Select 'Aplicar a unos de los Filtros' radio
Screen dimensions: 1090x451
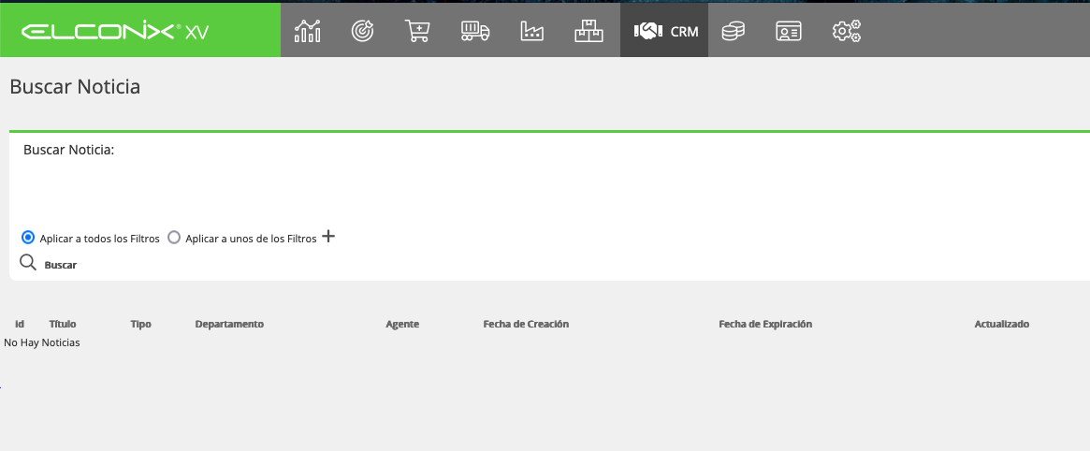(x=174, y=238)
